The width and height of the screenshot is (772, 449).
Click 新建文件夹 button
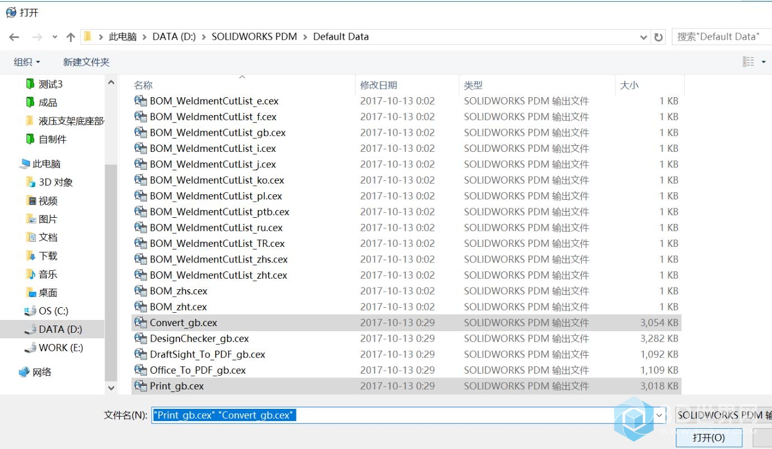pos(86,62)
